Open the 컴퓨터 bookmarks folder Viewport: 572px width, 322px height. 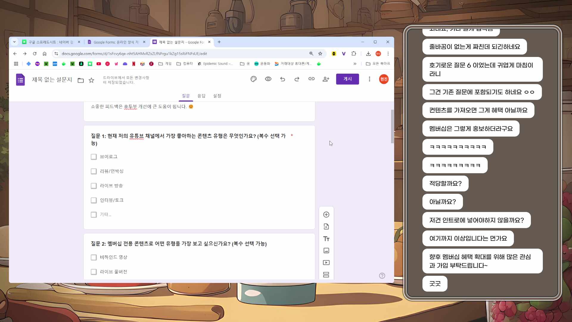185,64
